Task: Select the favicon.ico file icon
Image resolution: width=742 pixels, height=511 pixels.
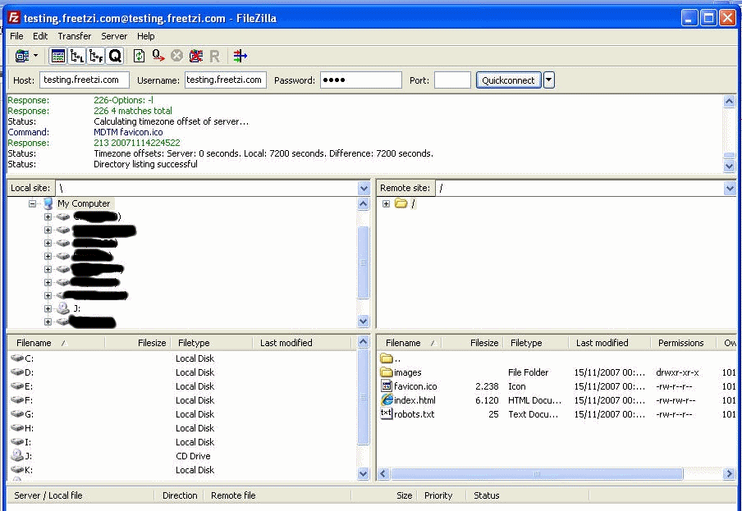Action: [x=387, y=386]
